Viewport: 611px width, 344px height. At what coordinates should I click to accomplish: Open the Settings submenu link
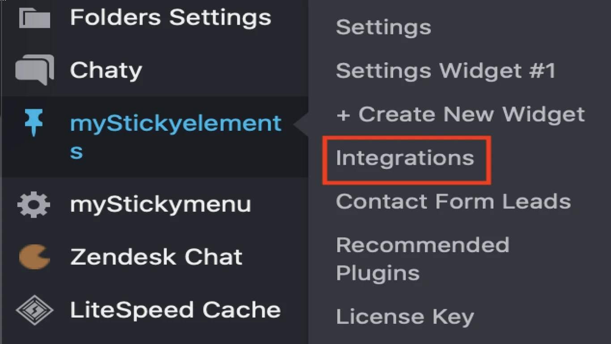(383, 27)
